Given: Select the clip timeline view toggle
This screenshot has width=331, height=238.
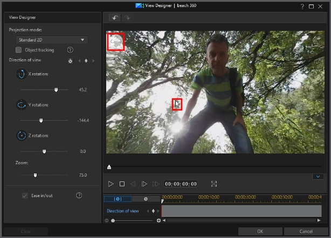Looking at the screenshot, I should pos(118,199).
